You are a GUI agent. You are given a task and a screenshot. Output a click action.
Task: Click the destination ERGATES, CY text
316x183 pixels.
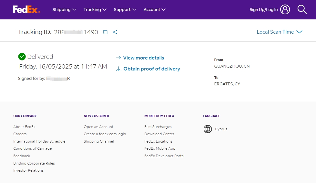[227, 84]
